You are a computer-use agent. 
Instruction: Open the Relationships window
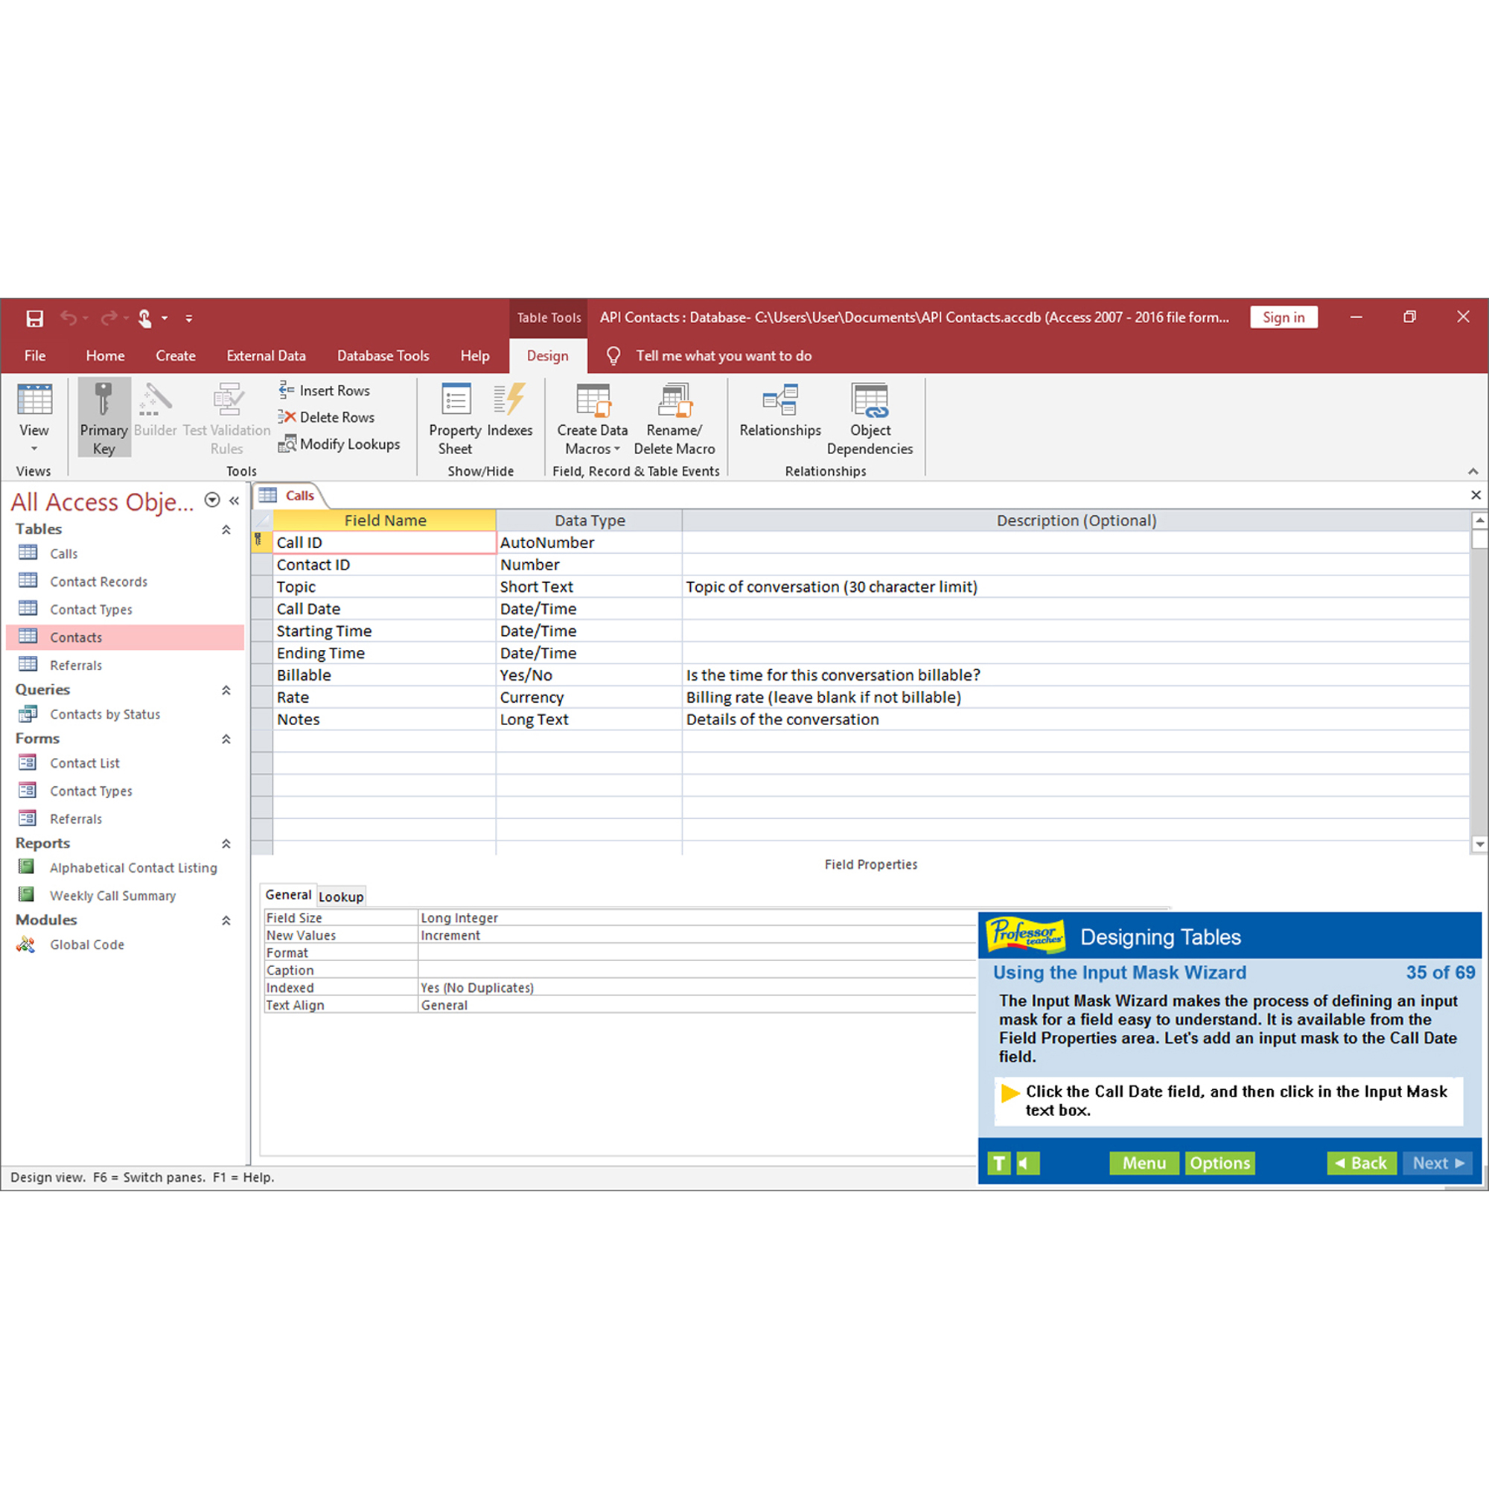pos(780,410)
